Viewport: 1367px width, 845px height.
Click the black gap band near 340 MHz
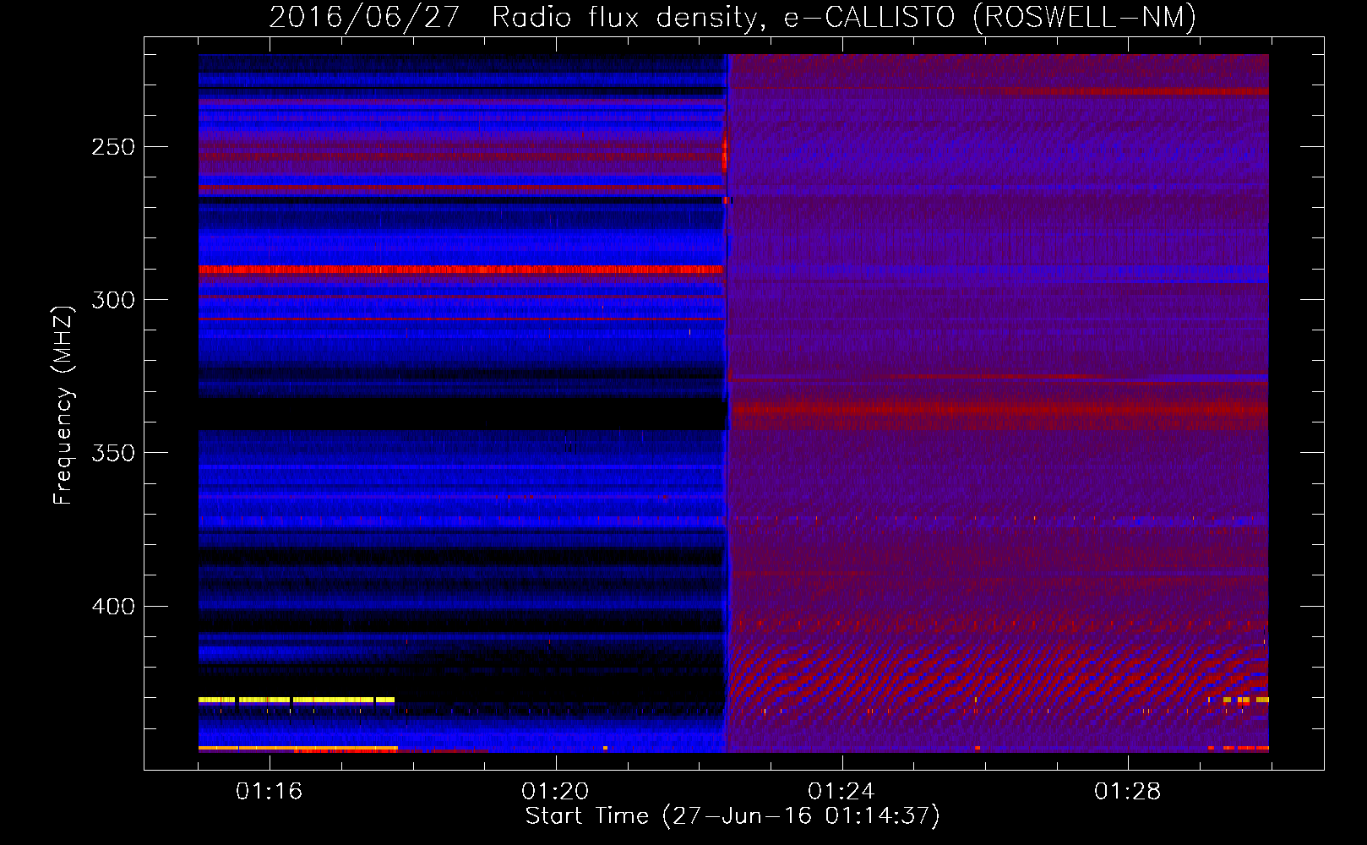tap(462, 415)
